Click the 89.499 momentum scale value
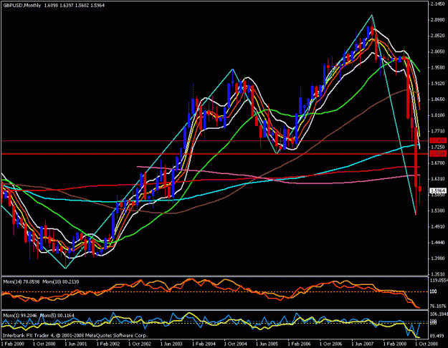448x348 pixels. click(x=437, y=336)
